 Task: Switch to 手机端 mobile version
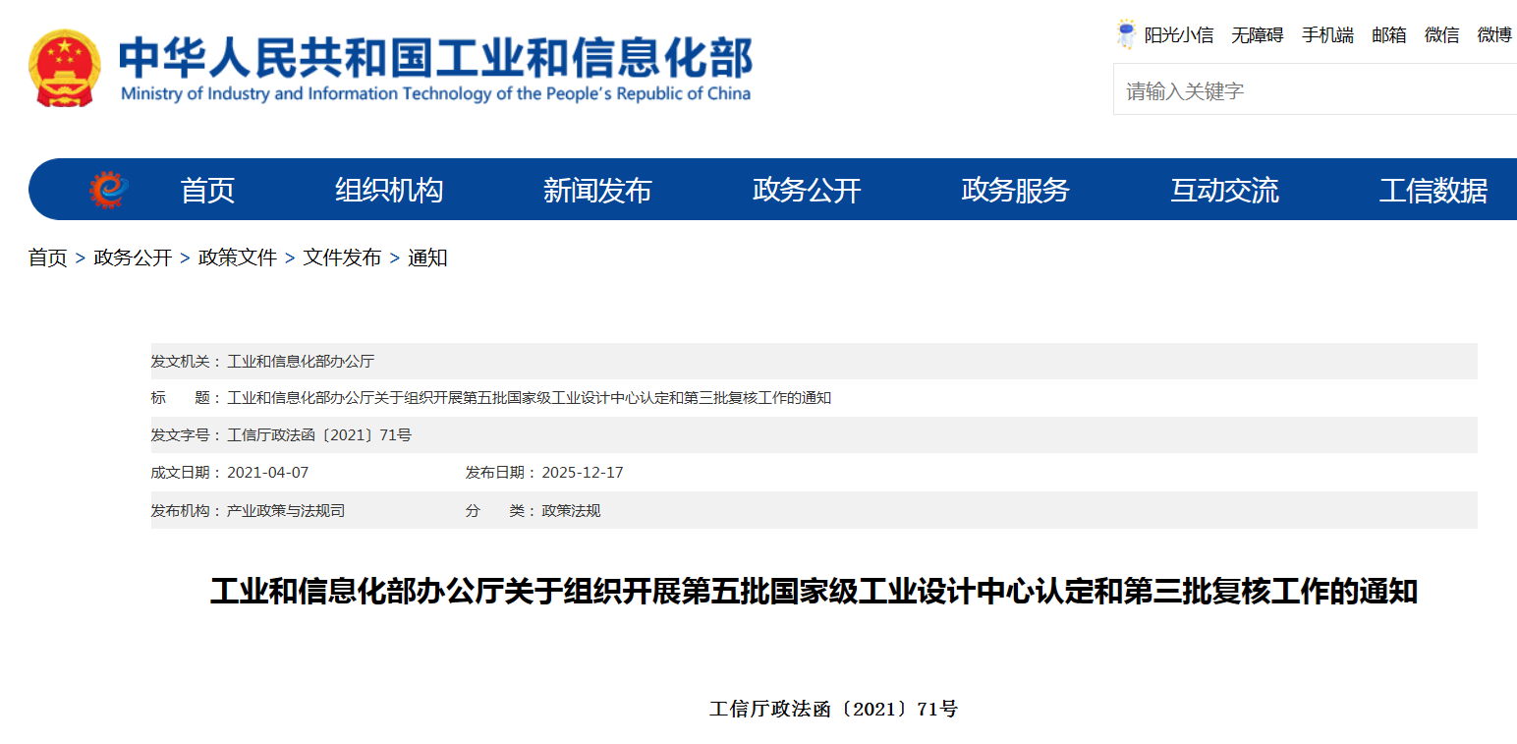(x=1327, y=35)
